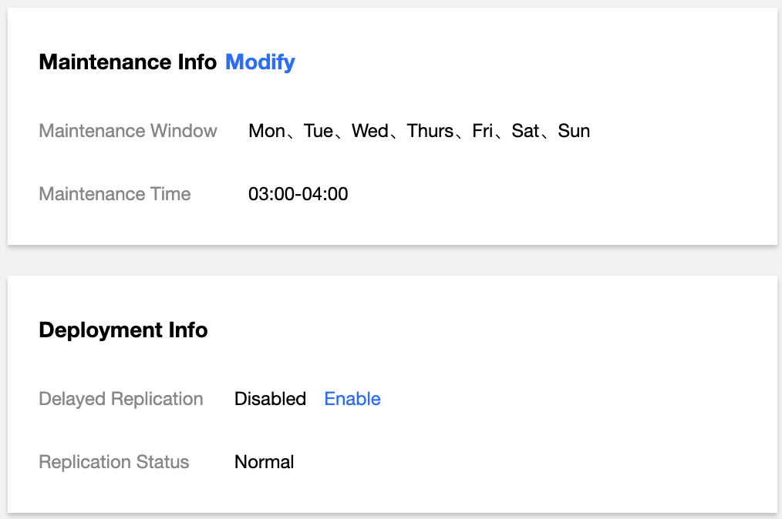782x519 pixels.
Task: Click the Maintenance Info heading
Action: tap(127, 62)
